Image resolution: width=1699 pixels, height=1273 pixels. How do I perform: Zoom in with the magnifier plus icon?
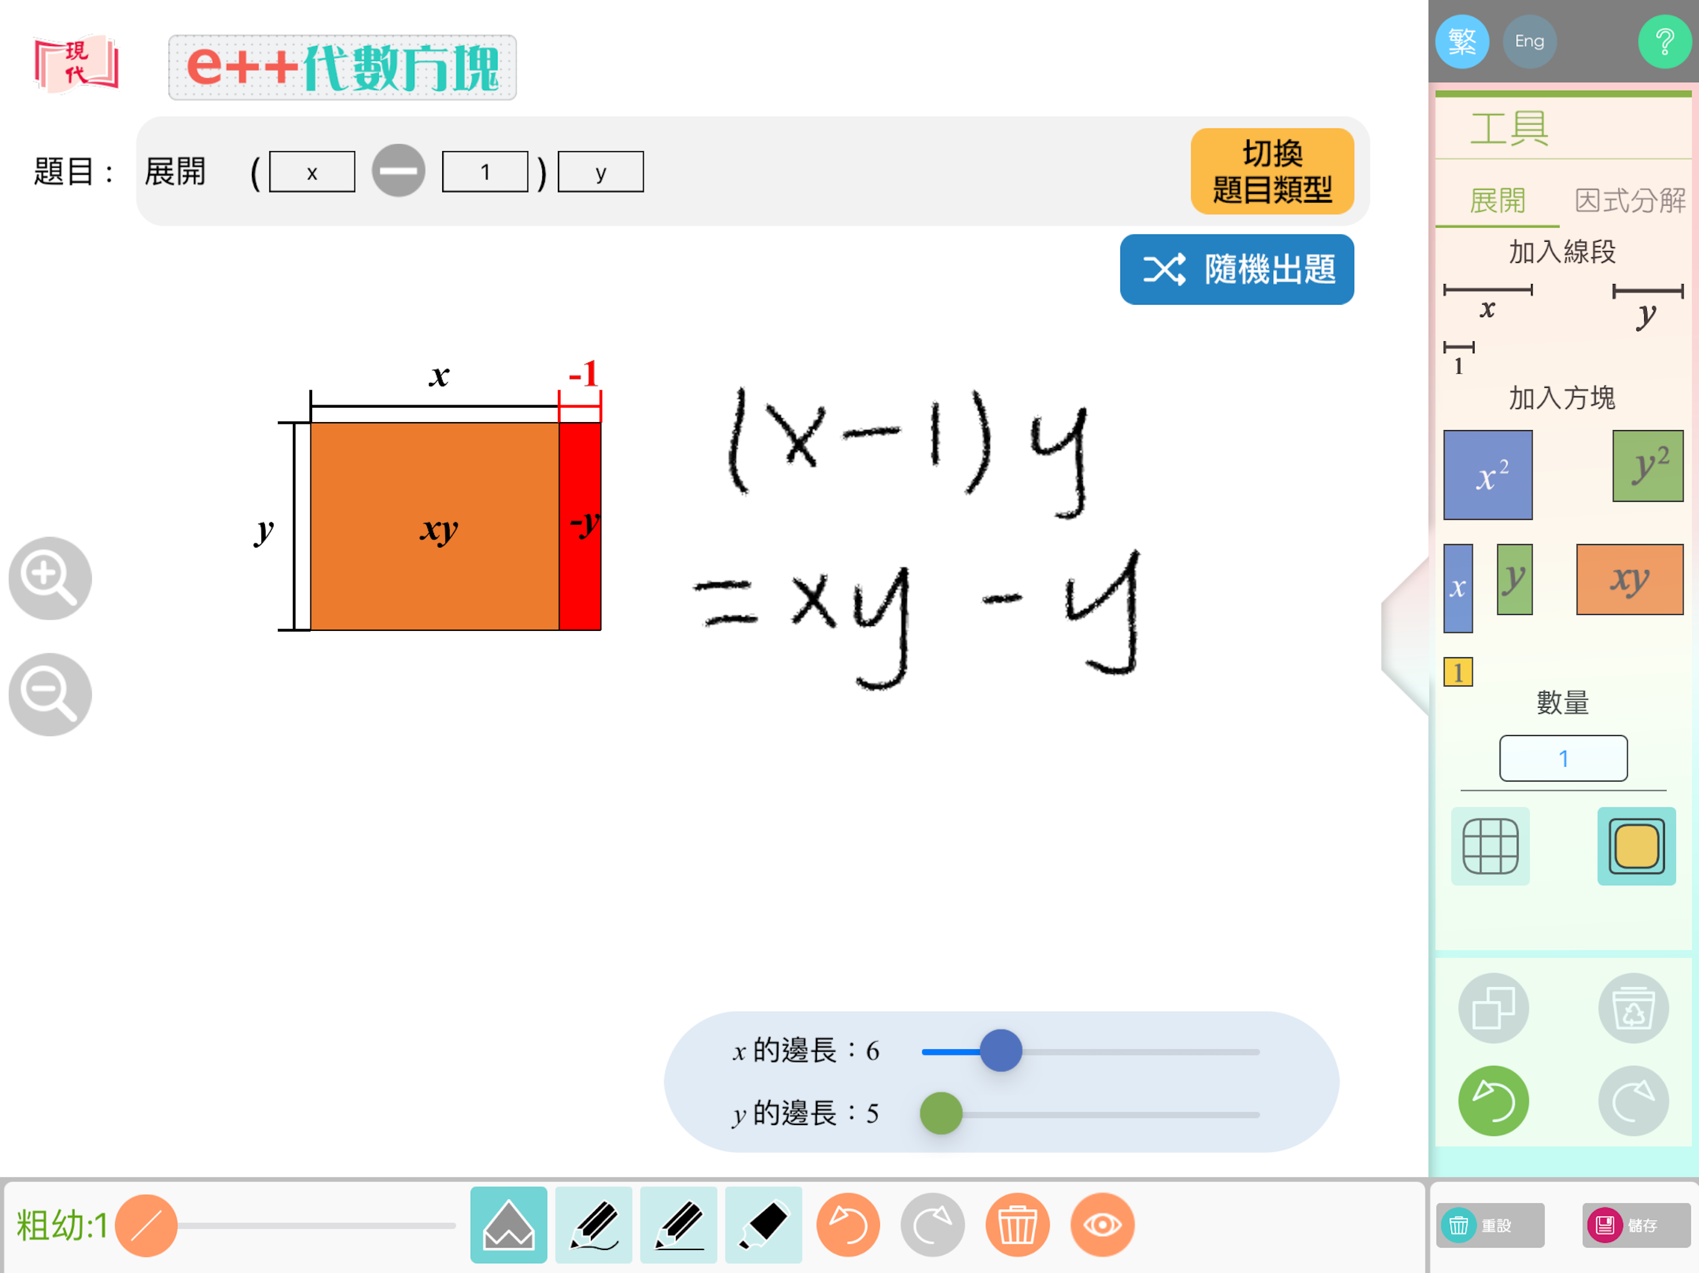(50, 578)
